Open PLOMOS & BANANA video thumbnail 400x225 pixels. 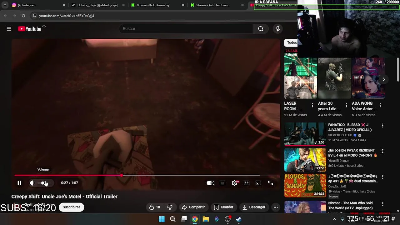[x=305, y=185]
